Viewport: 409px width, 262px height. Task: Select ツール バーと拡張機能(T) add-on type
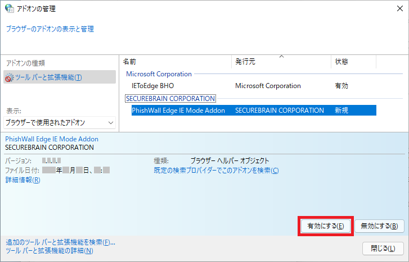pyautogui.click(x=60, y=77)
